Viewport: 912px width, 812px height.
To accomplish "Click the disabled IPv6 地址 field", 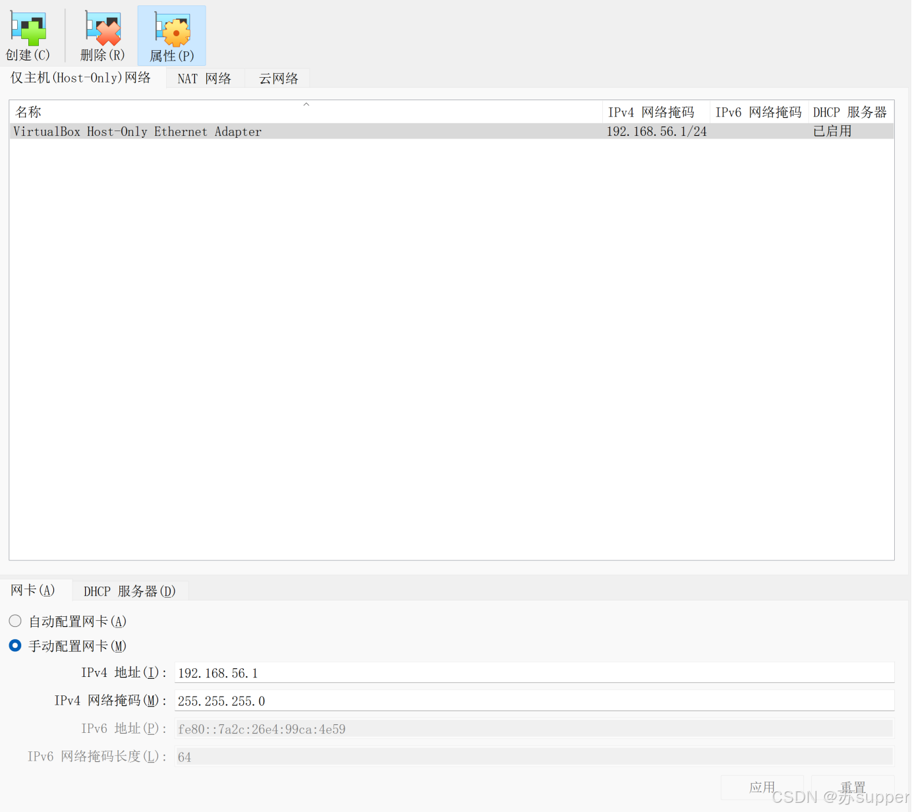I will [x=534, y=728].
